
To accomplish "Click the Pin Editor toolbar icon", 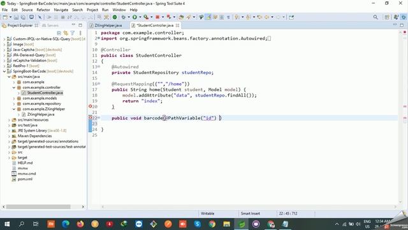I will coord(291,17).
